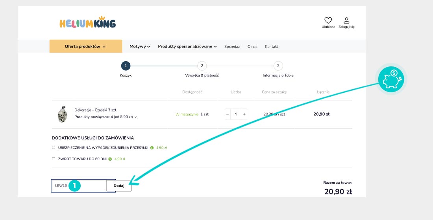
Task: Click info icon next to 60-day return
Action: click(x=110, y=159)
